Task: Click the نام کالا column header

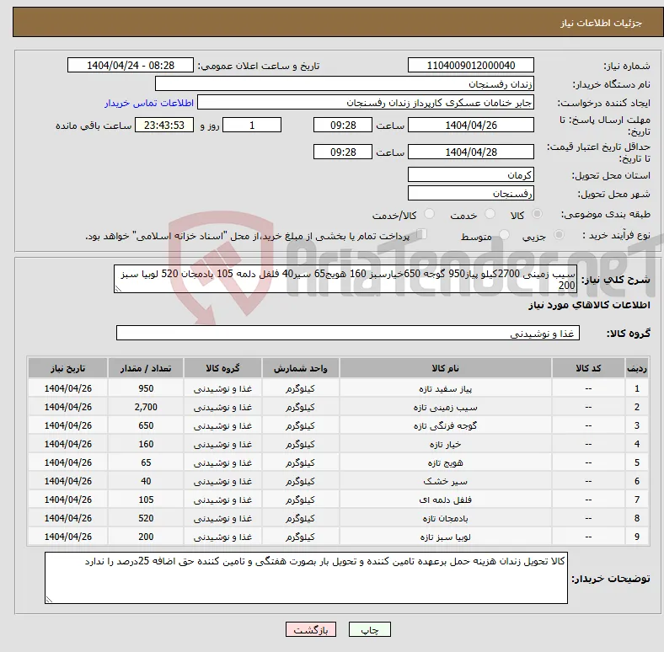Action: 446,368
